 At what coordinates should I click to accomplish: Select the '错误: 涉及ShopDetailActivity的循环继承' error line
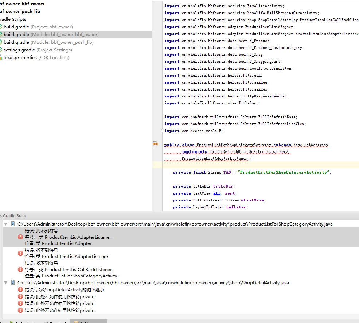tap(65, 289)
